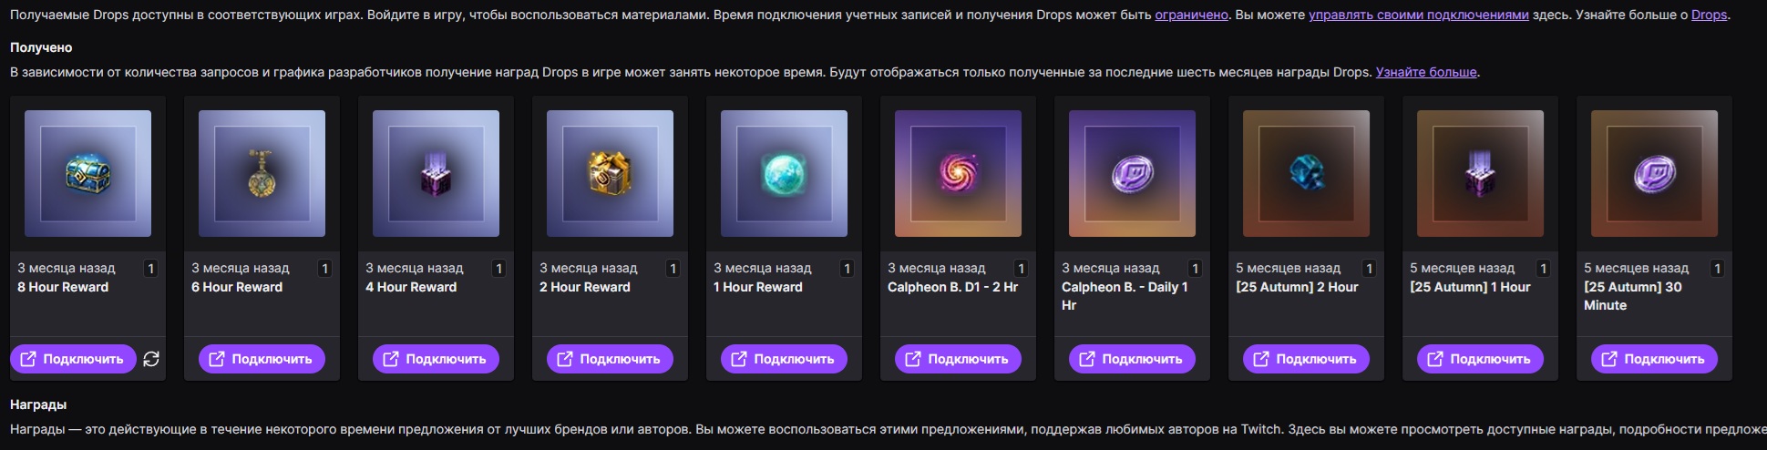1767x450 pixels.
Task: Open the 'ограничено' link
Action: tap(1191, 15)
